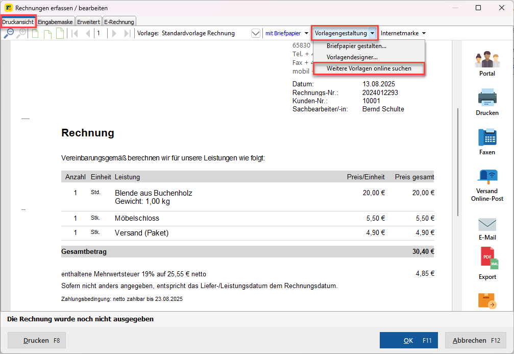Switch to the Erweitert tab
Image resolution: width=514 pixels, height=354 pixels.
coord(88,22)
